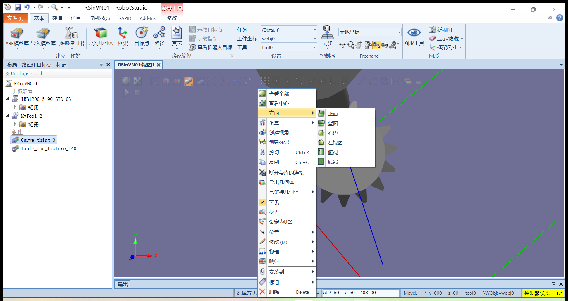Expand the 框架尺寸 dropdown arrow
Image resolution: width=568 pixels, height=301 pixels.
(x=460, y=48)
